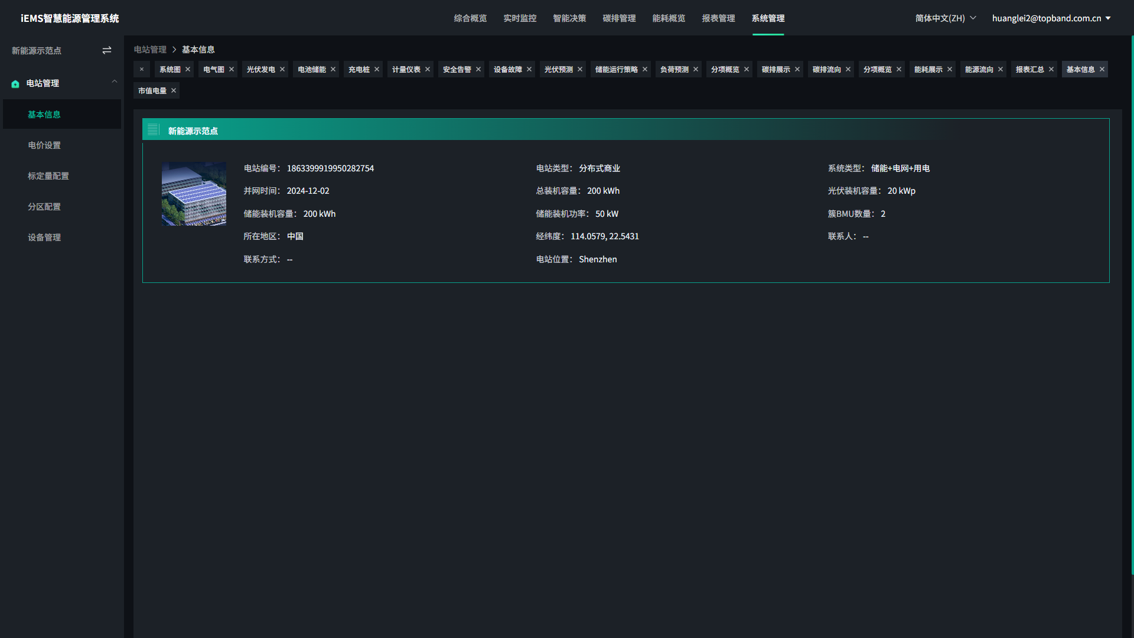Close the 报表汇总 tab
1134x638 pixels.
click(x=1051, y=69)
